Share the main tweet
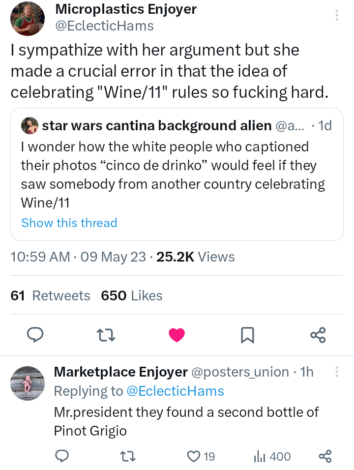This screenshot has height=470, width=354. [318, 335]
